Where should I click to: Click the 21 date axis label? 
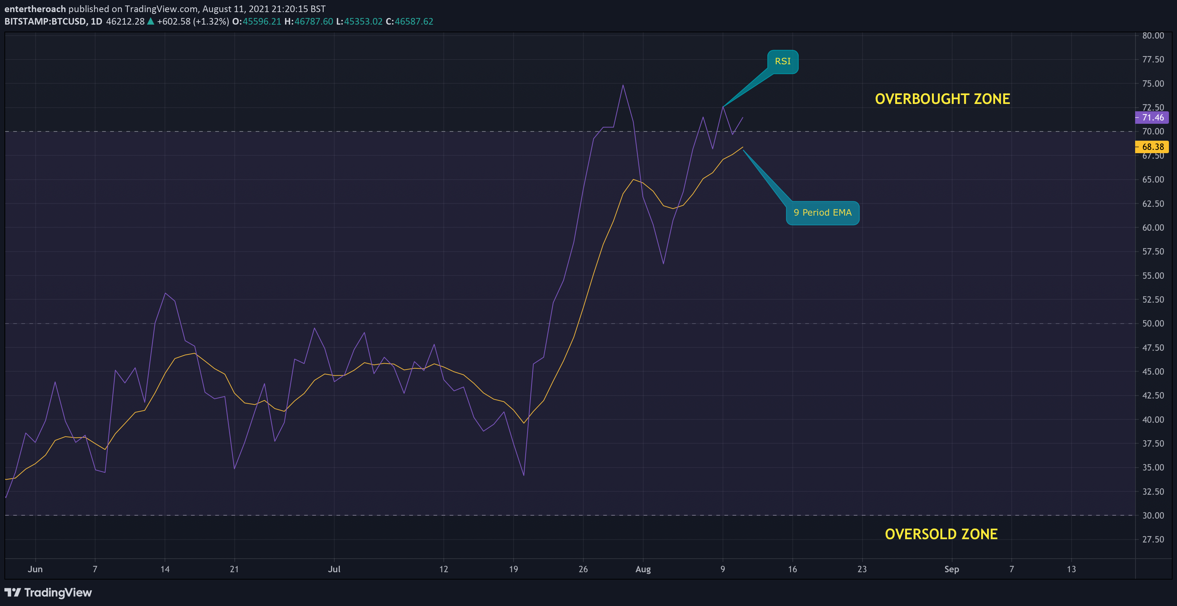point(234,569)
